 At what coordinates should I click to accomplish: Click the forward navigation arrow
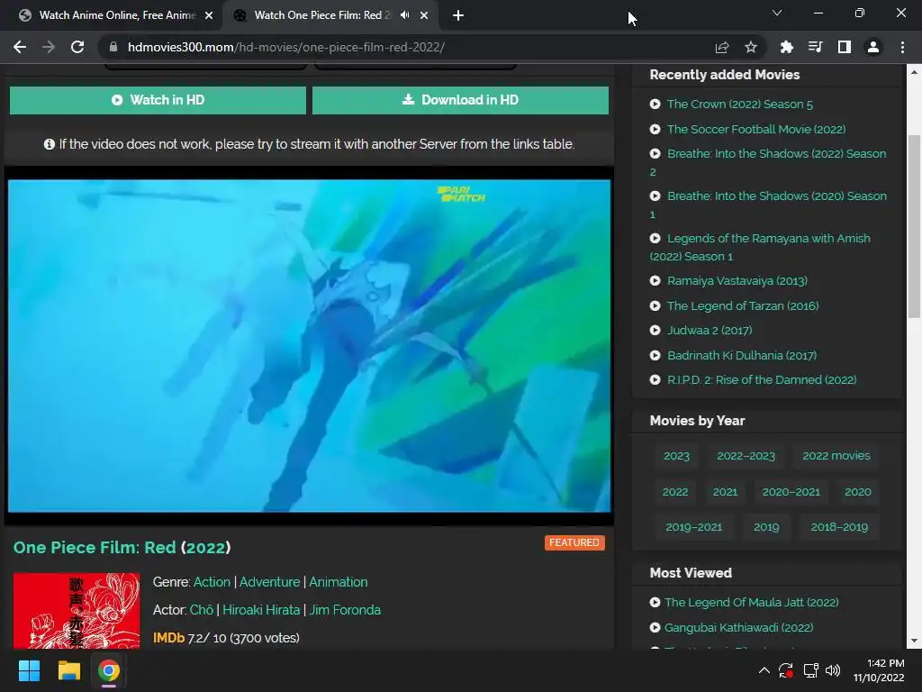pyautogui.click(x=49, y=47)
